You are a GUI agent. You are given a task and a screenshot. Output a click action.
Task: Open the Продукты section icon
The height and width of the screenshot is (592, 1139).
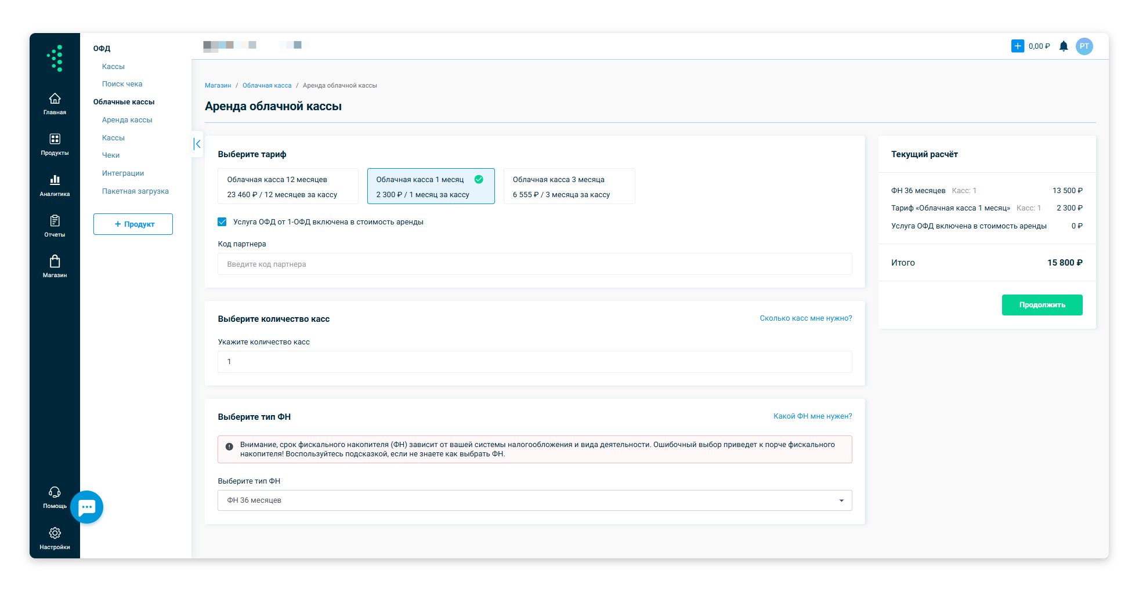click(55, 140)
